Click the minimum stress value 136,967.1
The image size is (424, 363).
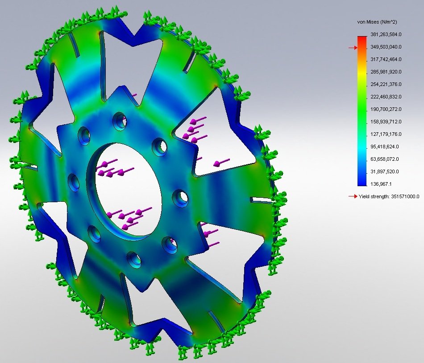click(x=381, y=184)
